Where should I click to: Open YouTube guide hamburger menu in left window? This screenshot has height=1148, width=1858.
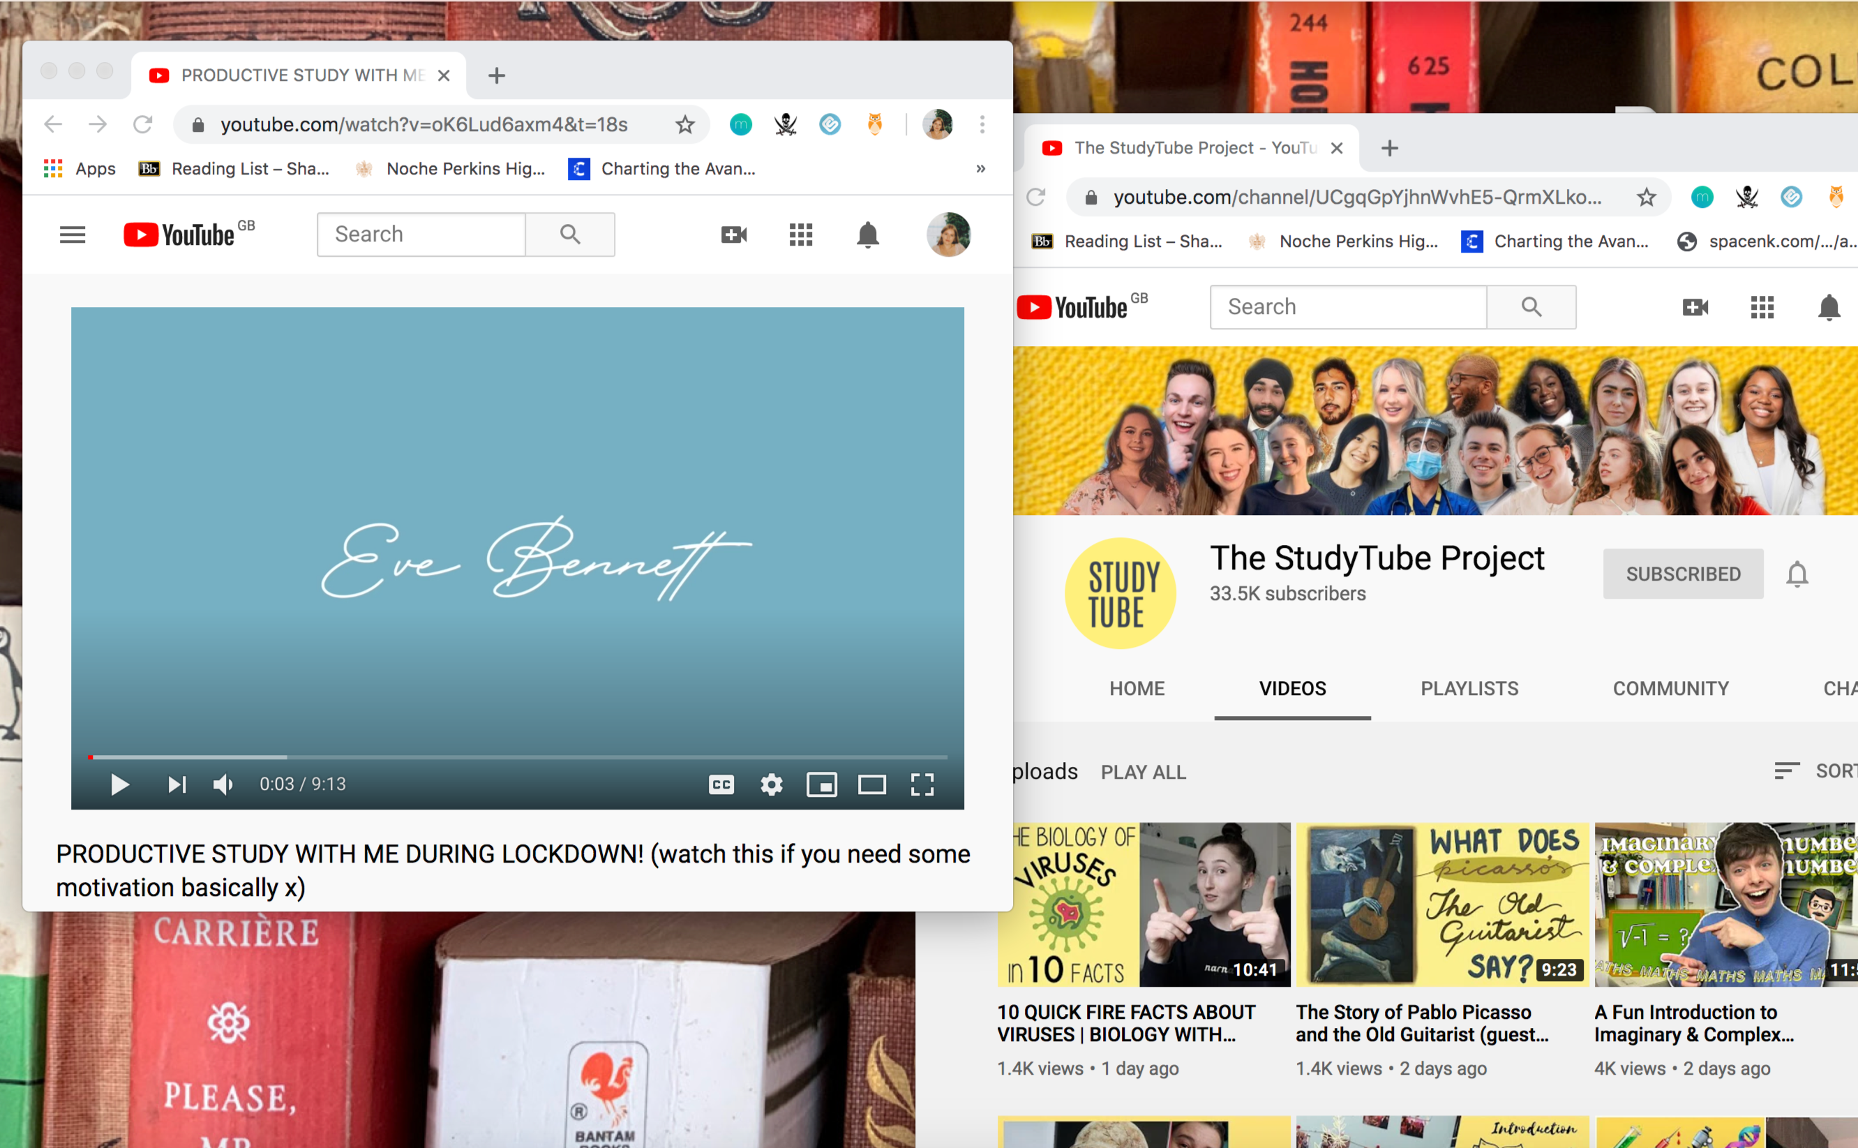[72, 234]
